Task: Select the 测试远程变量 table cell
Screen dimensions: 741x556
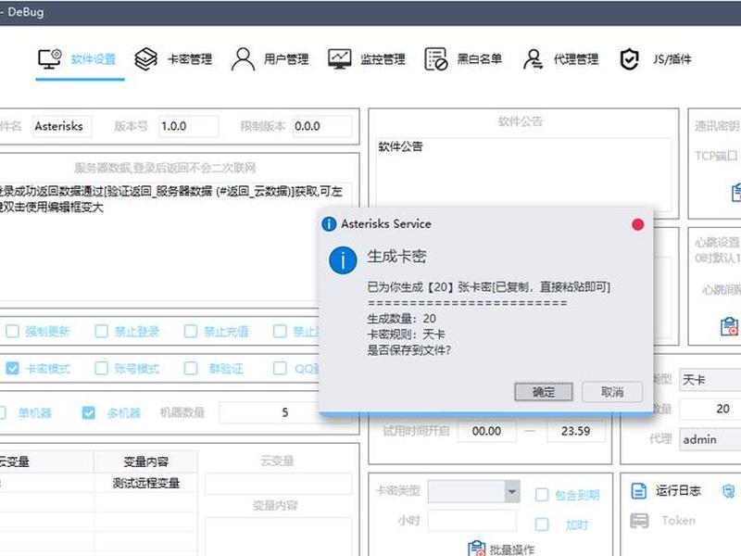Action: coord(146,483)
